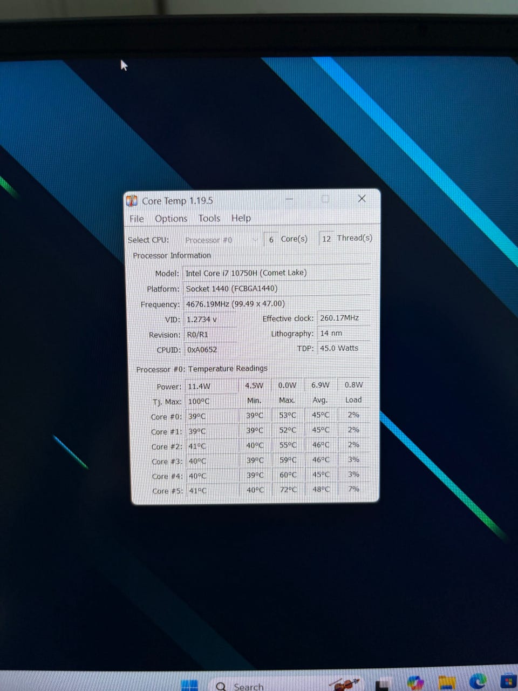
Task: Click the "Max." column header
Action: [x=287, y=400]
